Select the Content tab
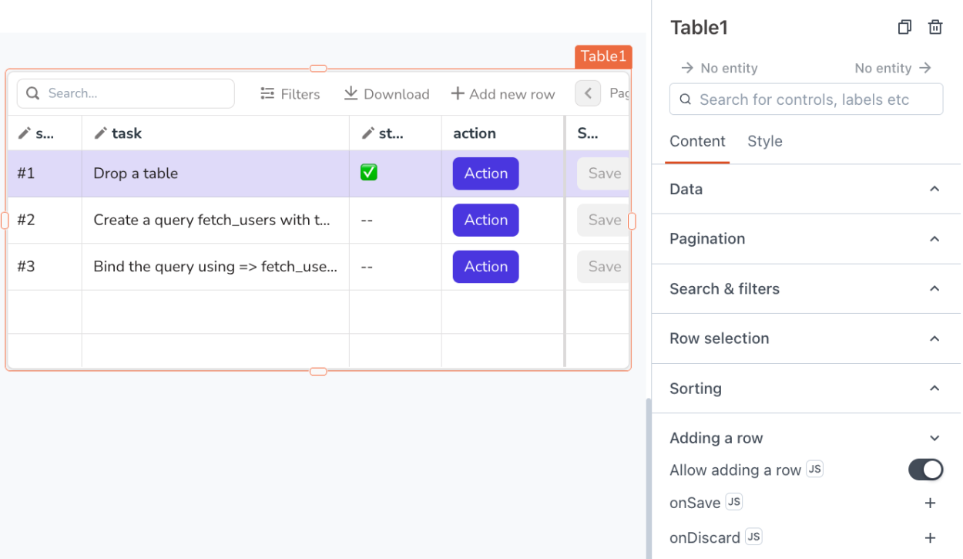Image resolution: width=963 pixels, height=559 pixels. pyautogui.click(x=697, y=141)
